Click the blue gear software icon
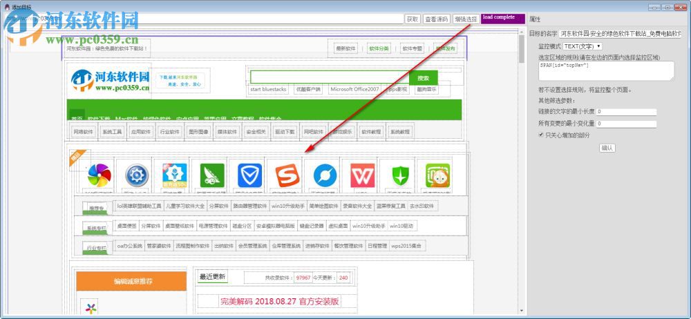This screenshot has height=319, width=691. pyautogui.click(x=137, y=175)
